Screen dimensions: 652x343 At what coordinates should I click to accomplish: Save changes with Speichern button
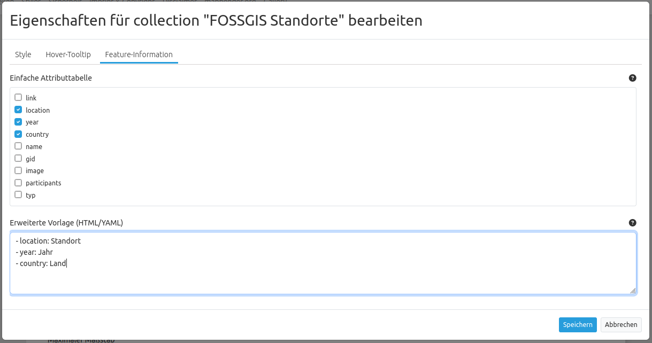578,325
